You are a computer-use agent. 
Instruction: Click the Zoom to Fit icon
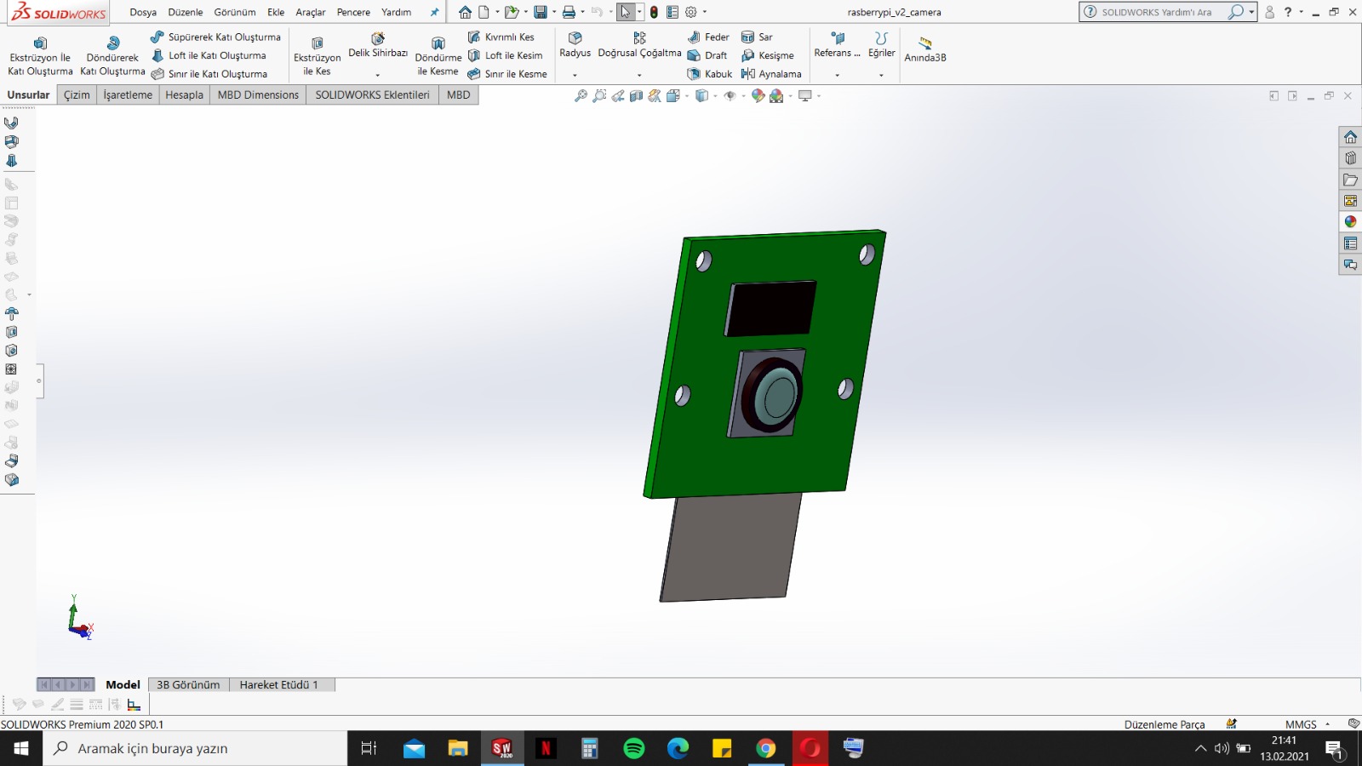point(581,96)
